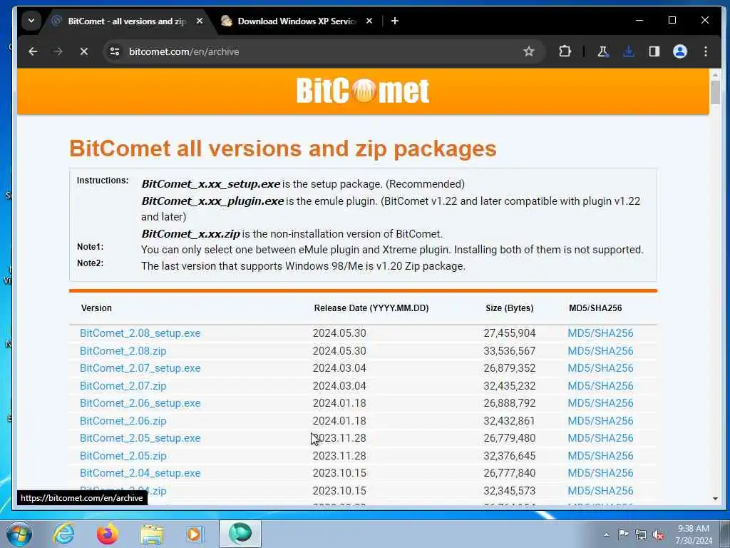730x548 pixels.
Task: Toggle the browser side panel
Action: pos(654,51)
